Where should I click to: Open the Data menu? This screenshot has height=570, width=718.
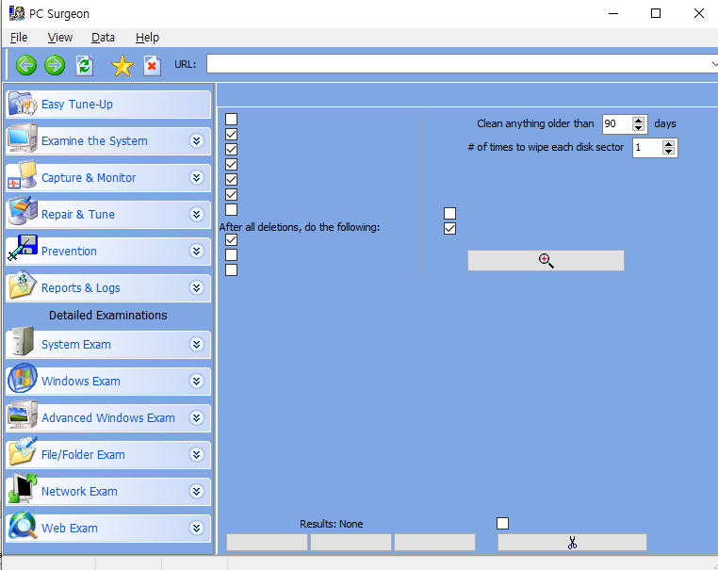click(103, 38)
